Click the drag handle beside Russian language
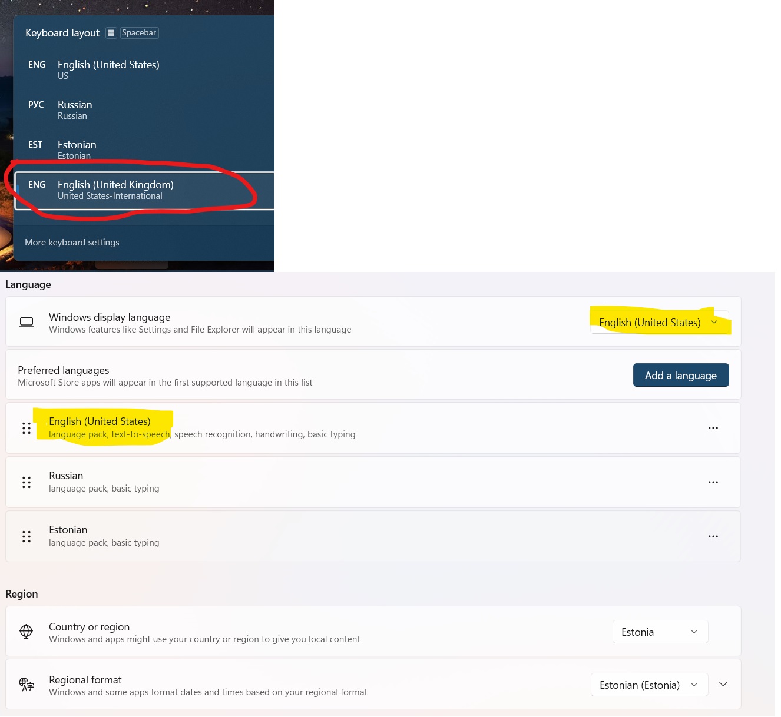 click(x=27, y=483)
